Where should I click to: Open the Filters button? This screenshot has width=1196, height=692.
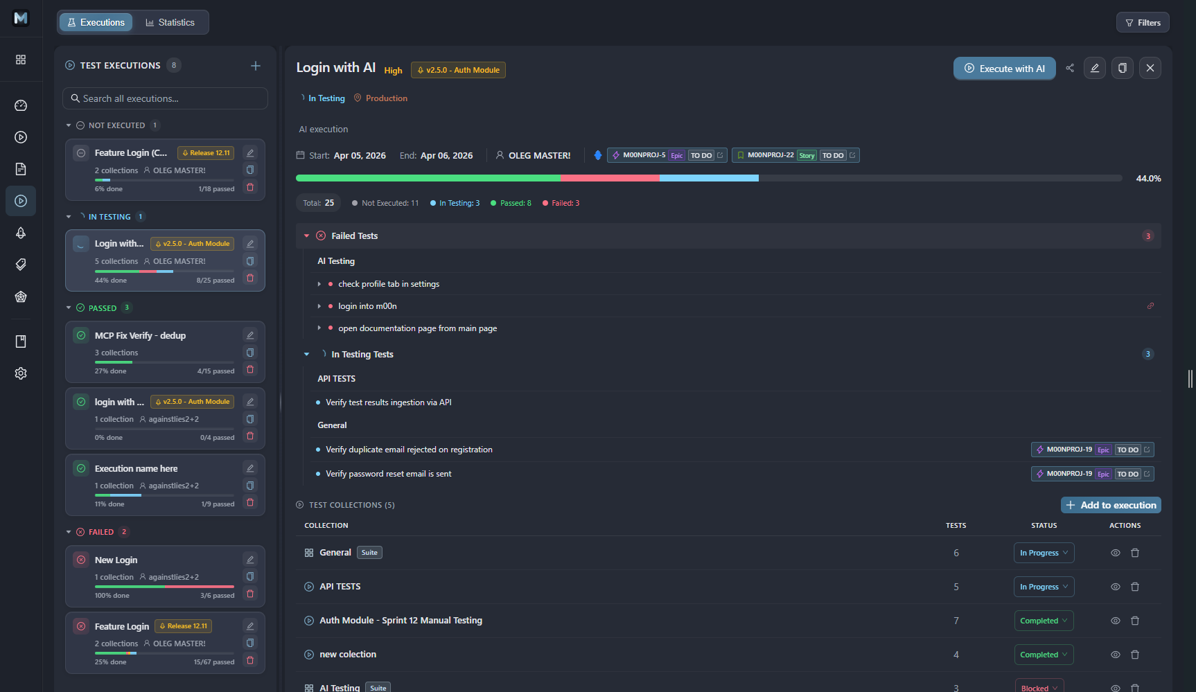[x=1143, y=22]
